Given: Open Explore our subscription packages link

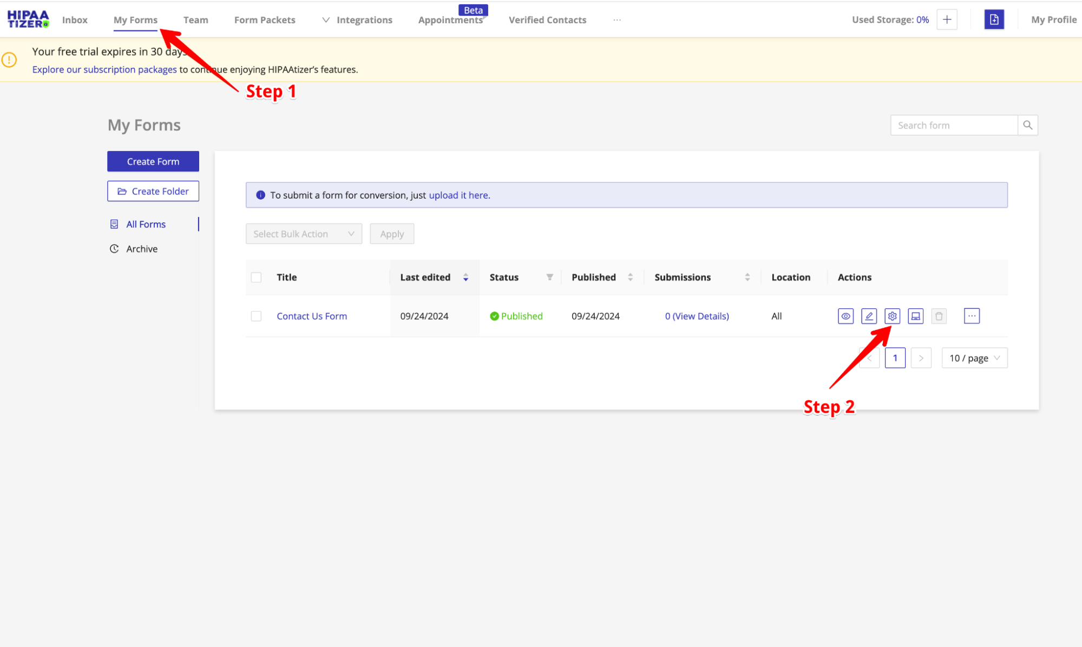Looking at the screenshot, I should pos(104,69).
